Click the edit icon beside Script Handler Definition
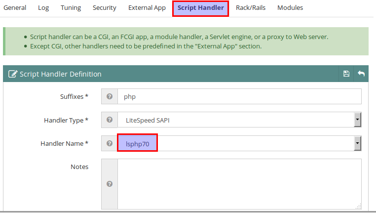376x213 pixels. coord(13,74)
